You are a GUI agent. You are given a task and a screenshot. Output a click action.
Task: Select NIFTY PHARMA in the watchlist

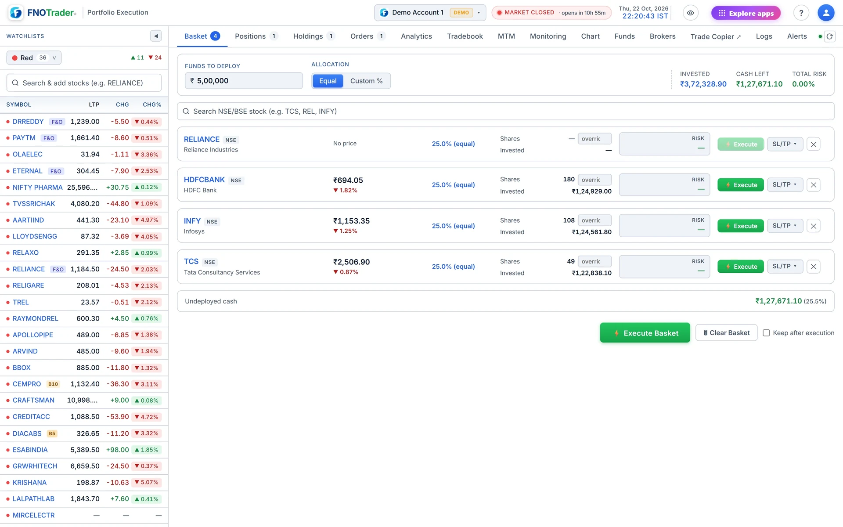click(37, 187)
